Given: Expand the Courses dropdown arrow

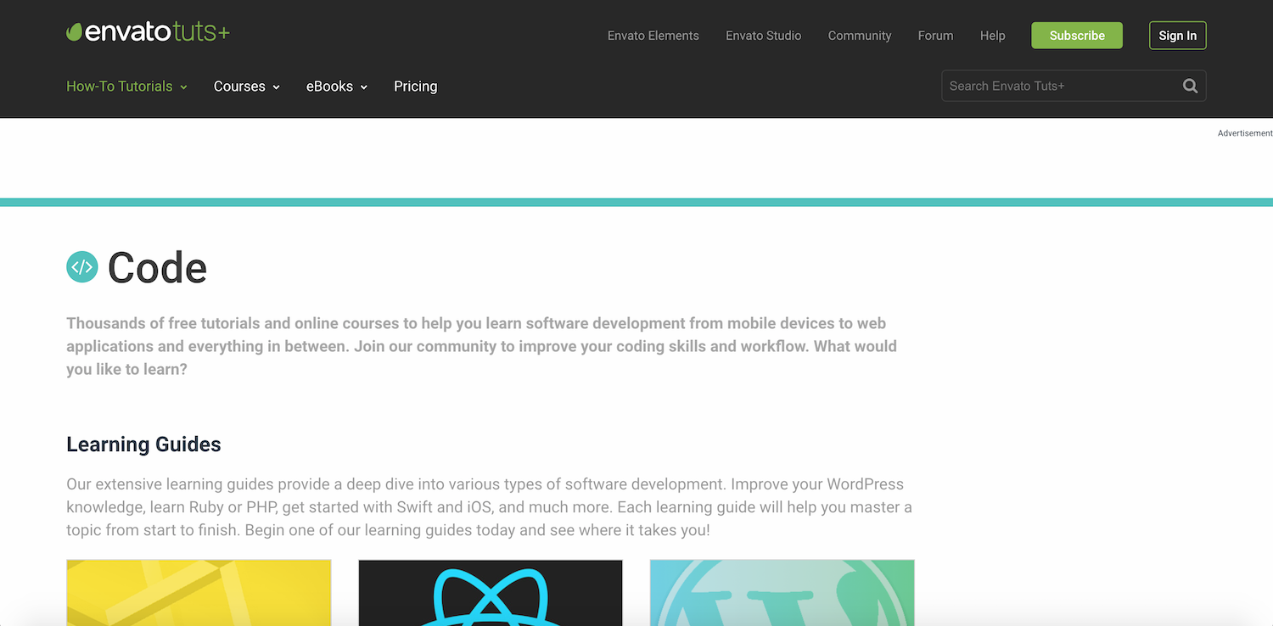Looking at the screenshot, I should (x=276, y=87).
